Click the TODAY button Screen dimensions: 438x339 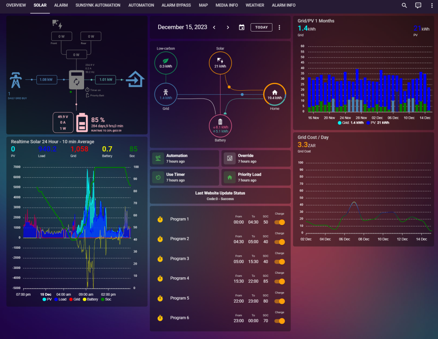pos(261,27)
